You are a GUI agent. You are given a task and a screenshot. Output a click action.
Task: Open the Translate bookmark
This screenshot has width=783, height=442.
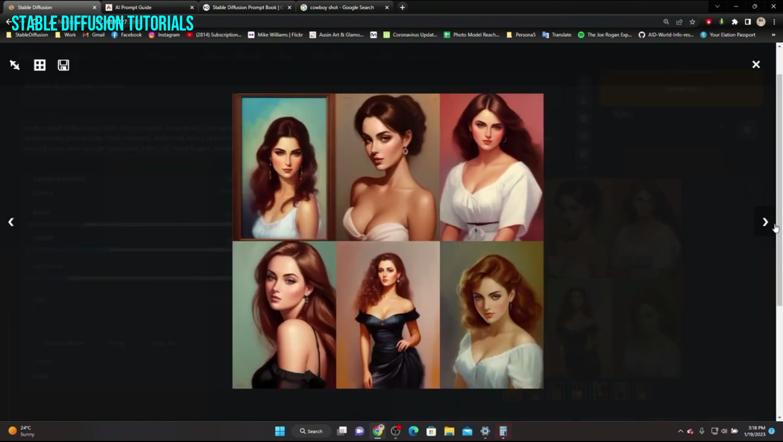coord(557,35)
